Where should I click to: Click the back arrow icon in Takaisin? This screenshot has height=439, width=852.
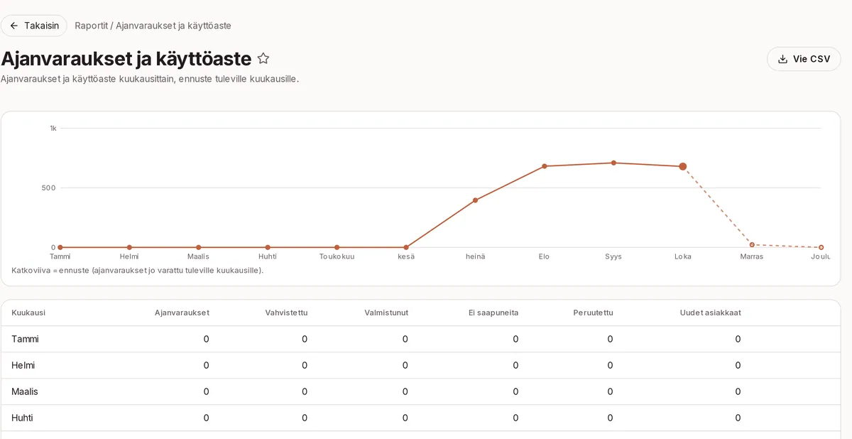click(x=14, y=26)
